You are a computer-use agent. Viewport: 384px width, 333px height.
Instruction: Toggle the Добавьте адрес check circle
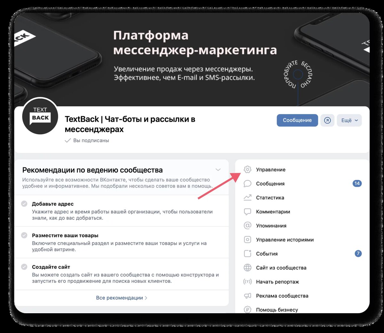pyautogui.click(x=24, y=204)
